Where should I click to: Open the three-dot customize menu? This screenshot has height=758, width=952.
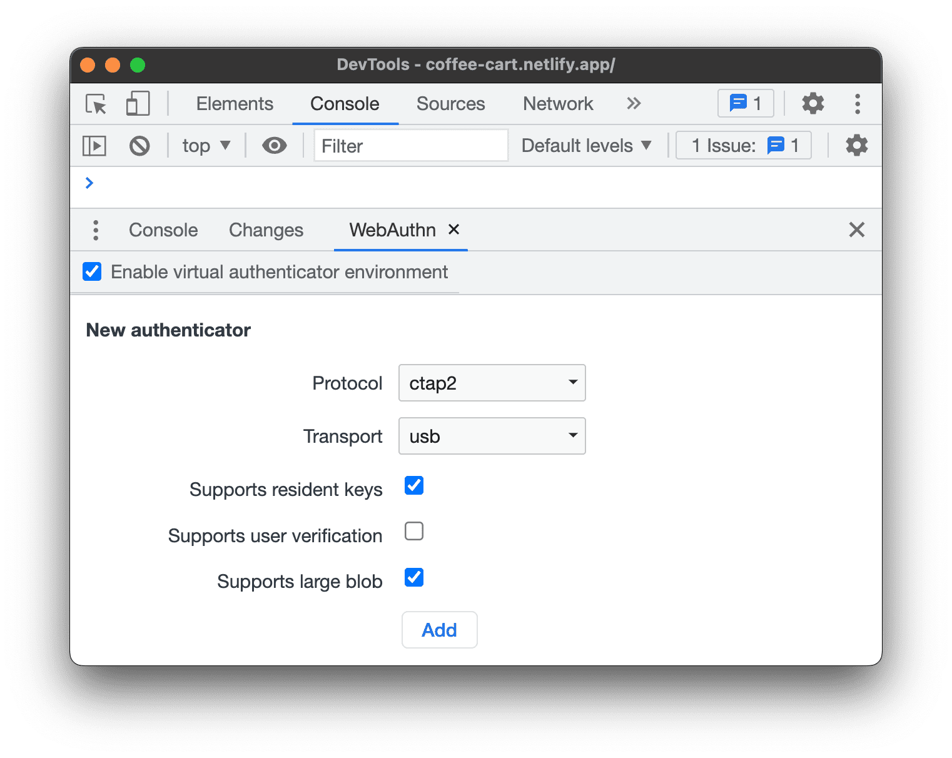coord(858,104)
